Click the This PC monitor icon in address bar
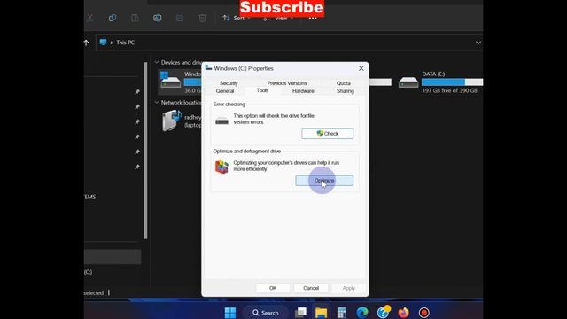 click(x=103, y=43)
